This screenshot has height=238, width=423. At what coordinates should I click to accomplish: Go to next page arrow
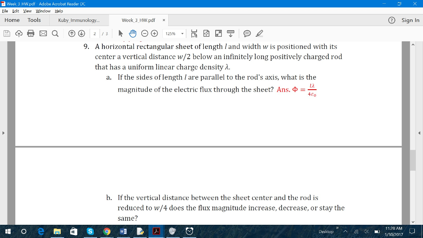tap(81, 33)
